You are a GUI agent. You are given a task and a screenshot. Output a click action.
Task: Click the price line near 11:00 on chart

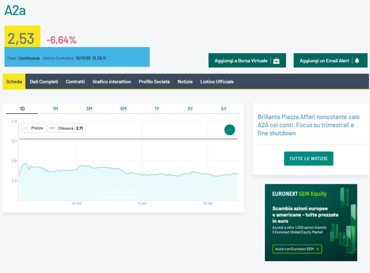click(142, 174)
